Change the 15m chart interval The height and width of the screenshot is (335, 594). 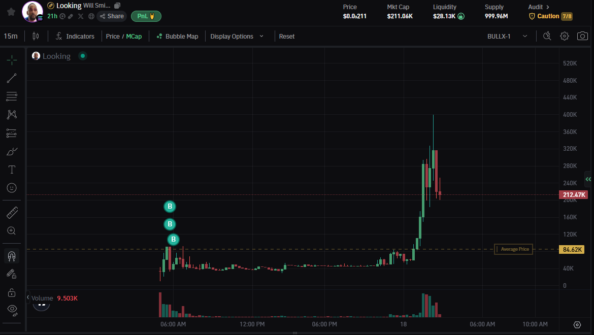click(11, 37)
